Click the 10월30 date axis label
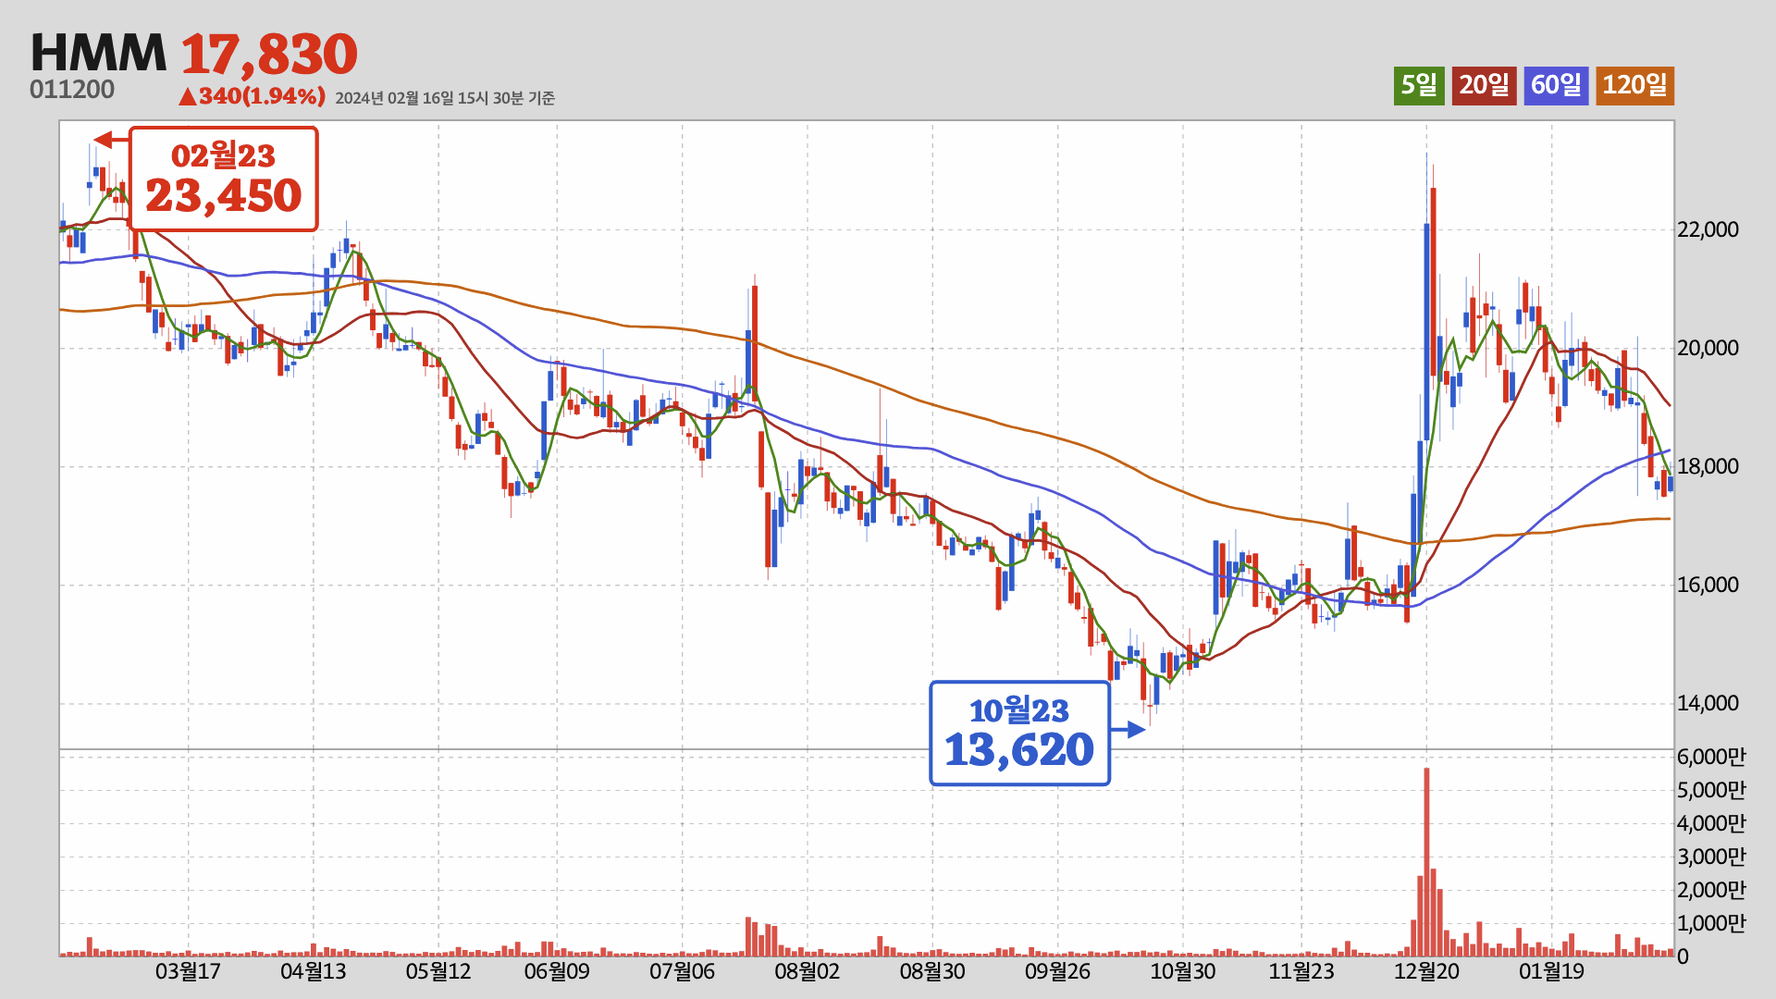The width and height of the screenshot is (1776, 999). click(x=1183, y=971)
